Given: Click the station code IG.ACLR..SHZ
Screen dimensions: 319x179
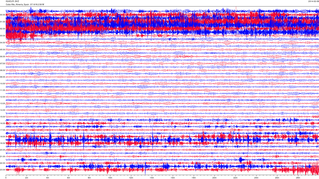Looking at the screenshot, I should coord(12,1).
